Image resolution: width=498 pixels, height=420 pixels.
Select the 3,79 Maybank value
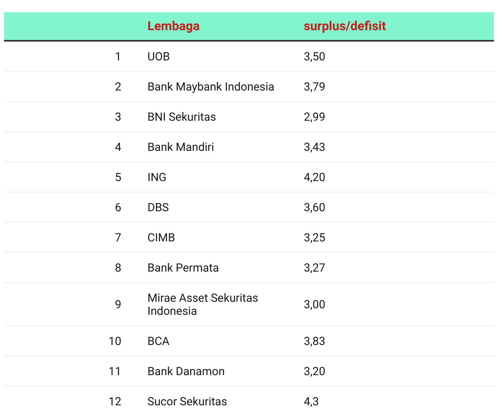[314, 86]
